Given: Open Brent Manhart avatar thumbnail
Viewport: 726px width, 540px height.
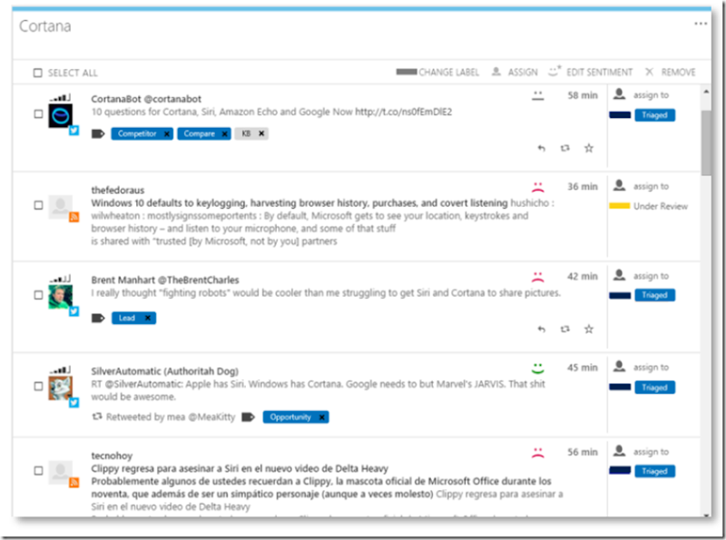Looking at the screenshot, I should tap(60, 297).
